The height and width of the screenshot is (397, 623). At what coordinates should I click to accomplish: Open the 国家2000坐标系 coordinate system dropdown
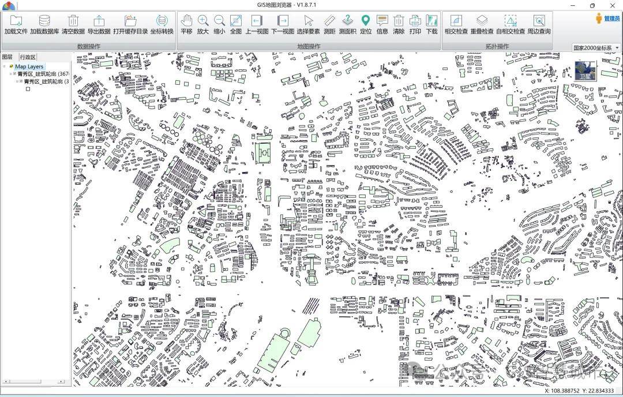tap(596, 48)
